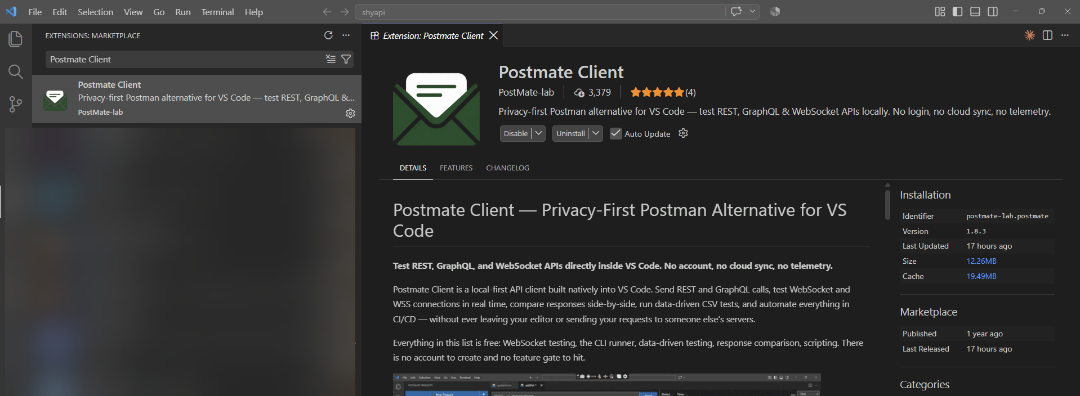Go back with navigation arrow
1080x396 pixels.
[x=327, y=12]
